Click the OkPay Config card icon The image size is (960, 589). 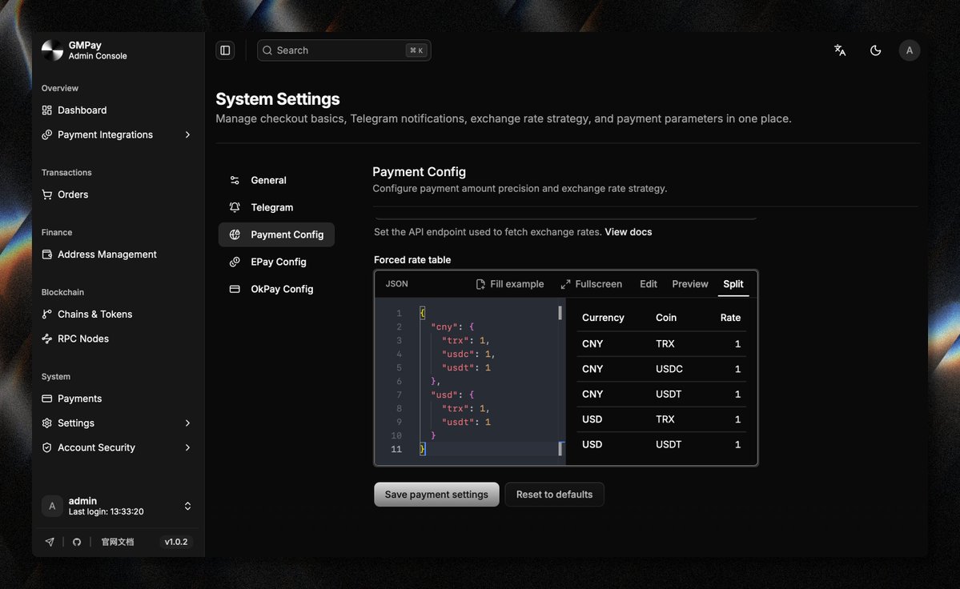235,289
